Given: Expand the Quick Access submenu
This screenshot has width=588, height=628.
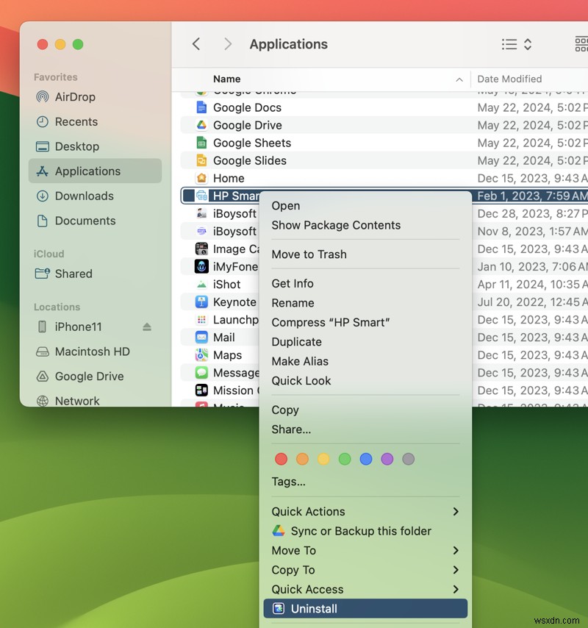Looking at the screenshot, I should click(x=365, y=590).
